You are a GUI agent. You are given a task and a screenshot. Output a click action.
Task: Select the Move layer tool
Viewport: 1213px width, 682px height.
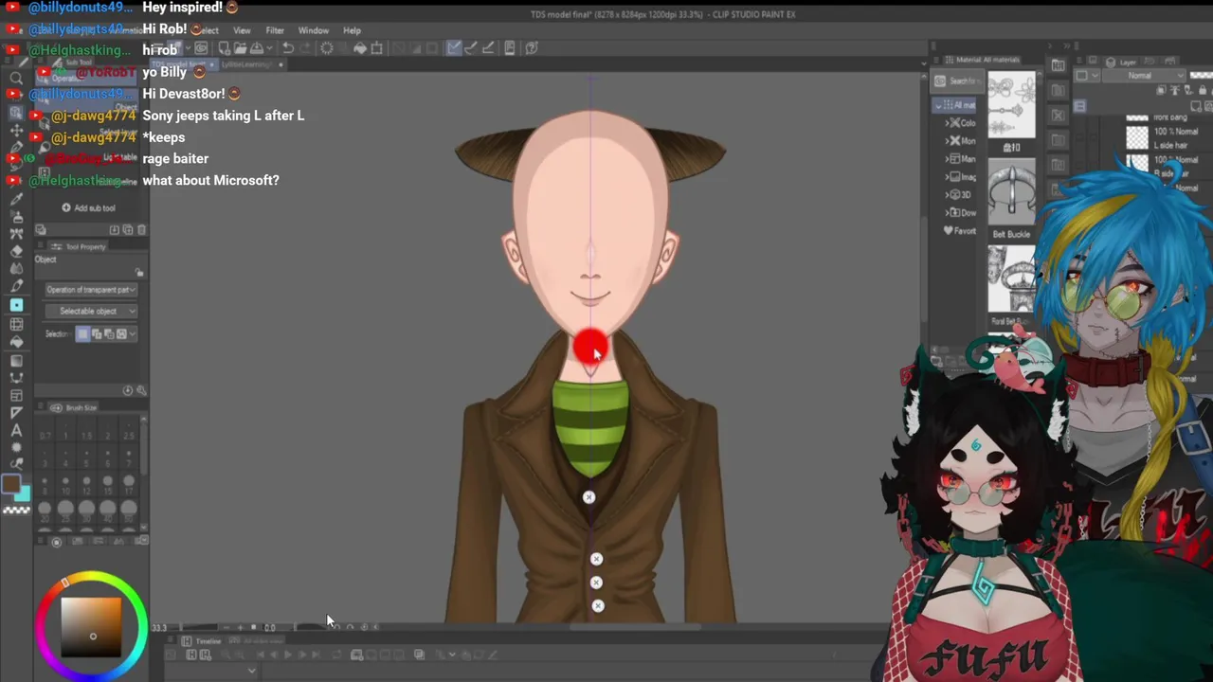click(16, 130)
